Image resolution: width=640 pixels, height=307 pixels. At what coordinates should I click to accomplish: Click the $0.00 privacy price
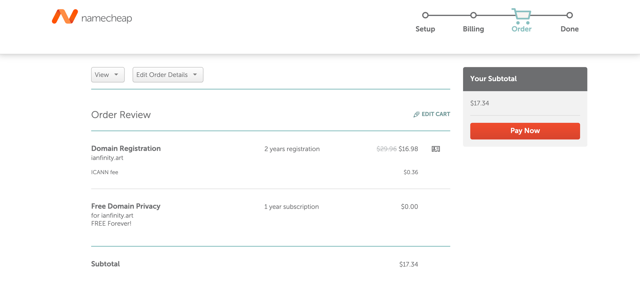[x=410, y=207]
